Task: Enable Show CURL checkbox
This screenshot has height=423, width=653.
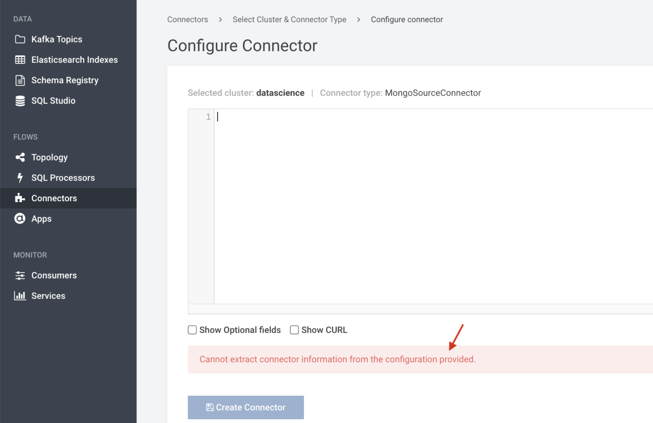Action: point(294,330)
